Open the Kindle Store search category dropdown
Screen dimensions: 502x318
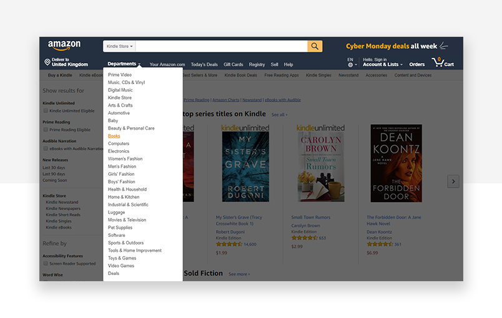pos(119,46)
